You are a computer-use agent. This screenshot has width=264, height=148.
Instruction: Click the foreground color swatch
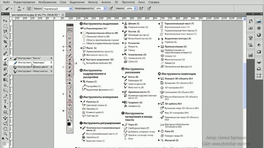tap(4, 143)
